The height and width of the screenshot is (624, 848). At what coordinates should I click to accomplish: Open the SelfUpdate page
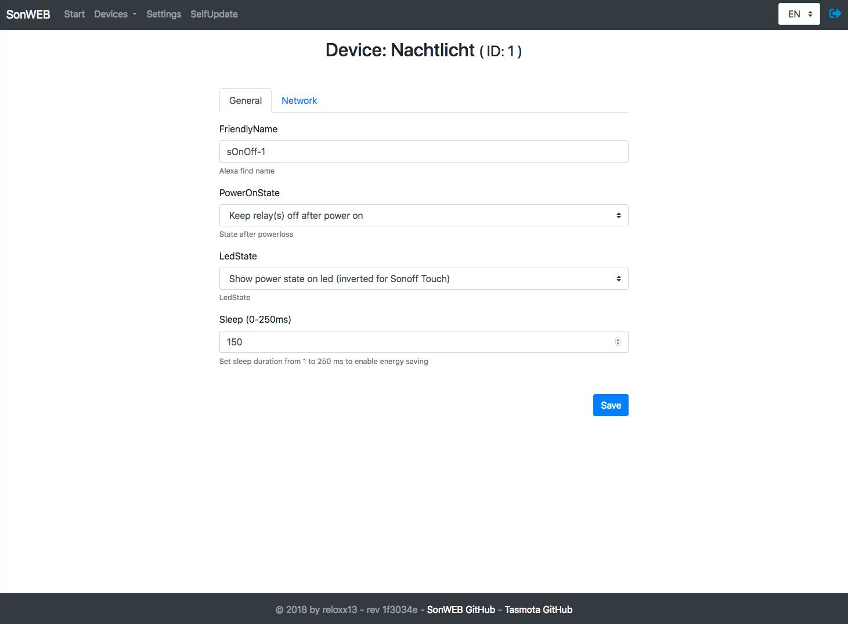point(214,14)
